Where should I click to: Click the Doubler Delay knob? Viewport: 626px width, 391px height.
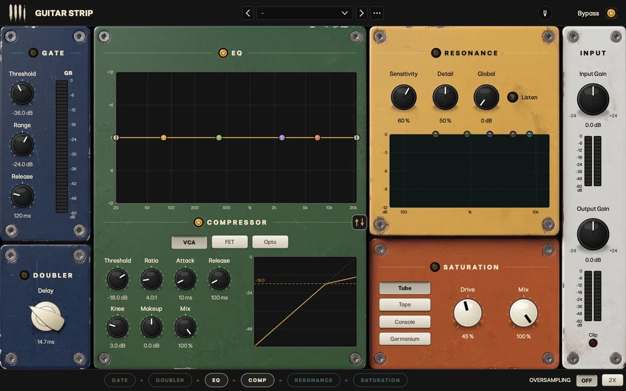[x=46, y=316]
